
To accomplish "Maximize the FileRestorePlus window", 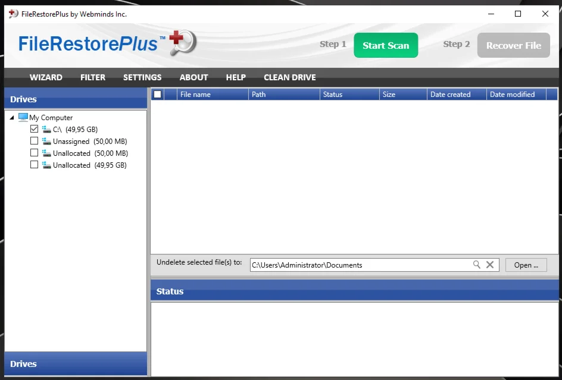I will point(518,14).
